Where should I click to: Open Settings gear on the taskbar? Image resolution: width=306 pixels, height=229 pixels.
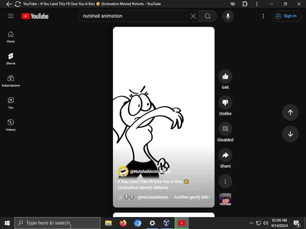click(x=152, y=223)
